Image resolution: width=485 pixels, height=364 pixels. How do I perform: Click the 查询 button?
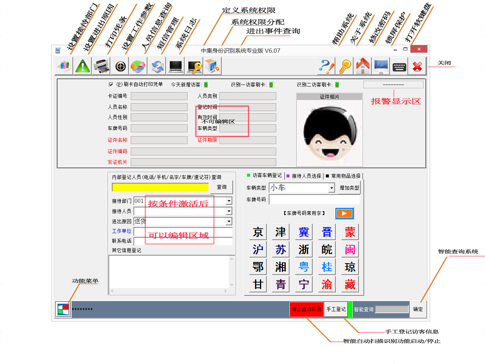222,187
